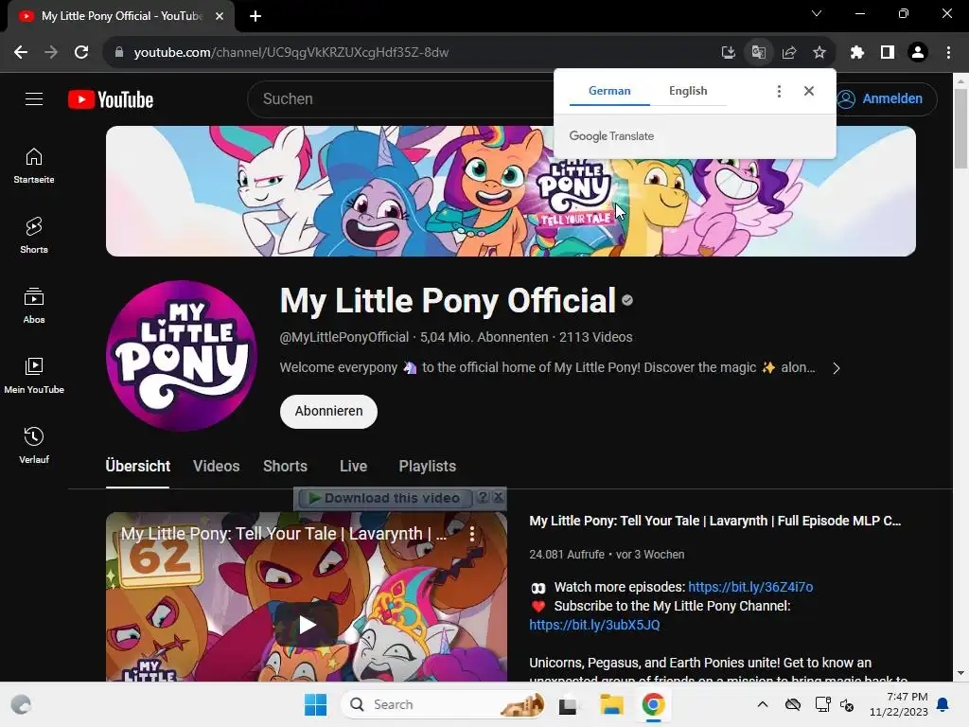Open Translate popup more options
Viewport: 969px width, 727px height.
point(779,92)
